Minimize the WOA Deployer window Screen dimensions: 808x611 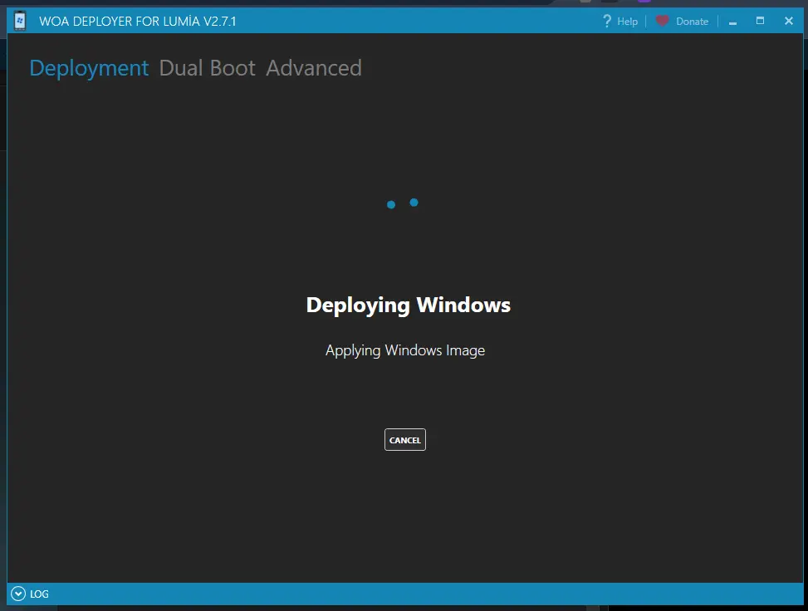(x=732, y=22)
